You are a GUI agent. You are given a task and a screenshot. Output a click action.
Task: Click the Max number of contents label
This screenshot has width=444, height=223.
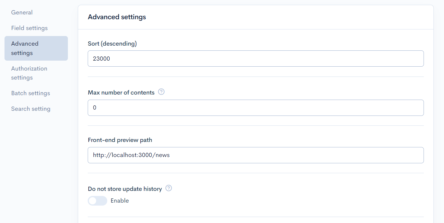[121, 93]
